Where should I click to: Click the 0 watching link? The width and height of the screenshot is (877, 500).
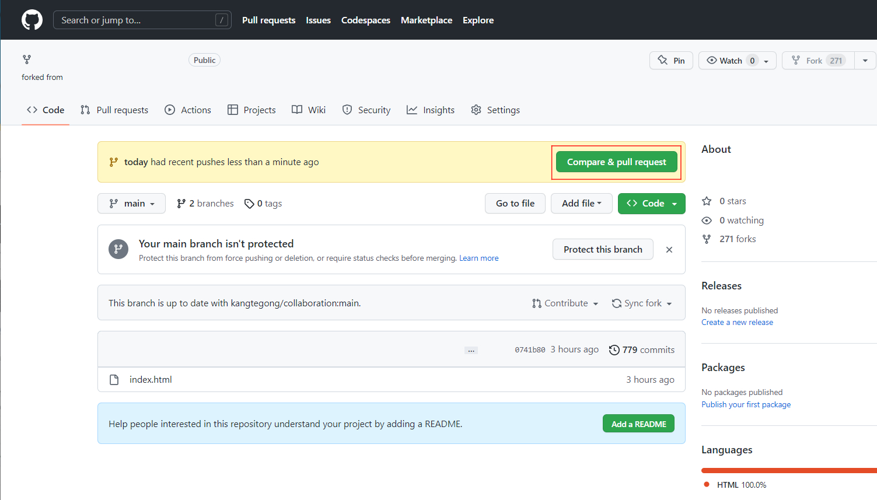[733, 221]
